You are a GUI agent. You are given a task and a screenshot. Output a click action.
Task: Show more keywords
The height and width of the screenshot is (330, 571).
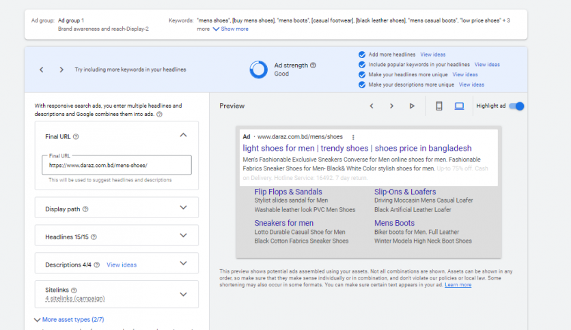230,29
